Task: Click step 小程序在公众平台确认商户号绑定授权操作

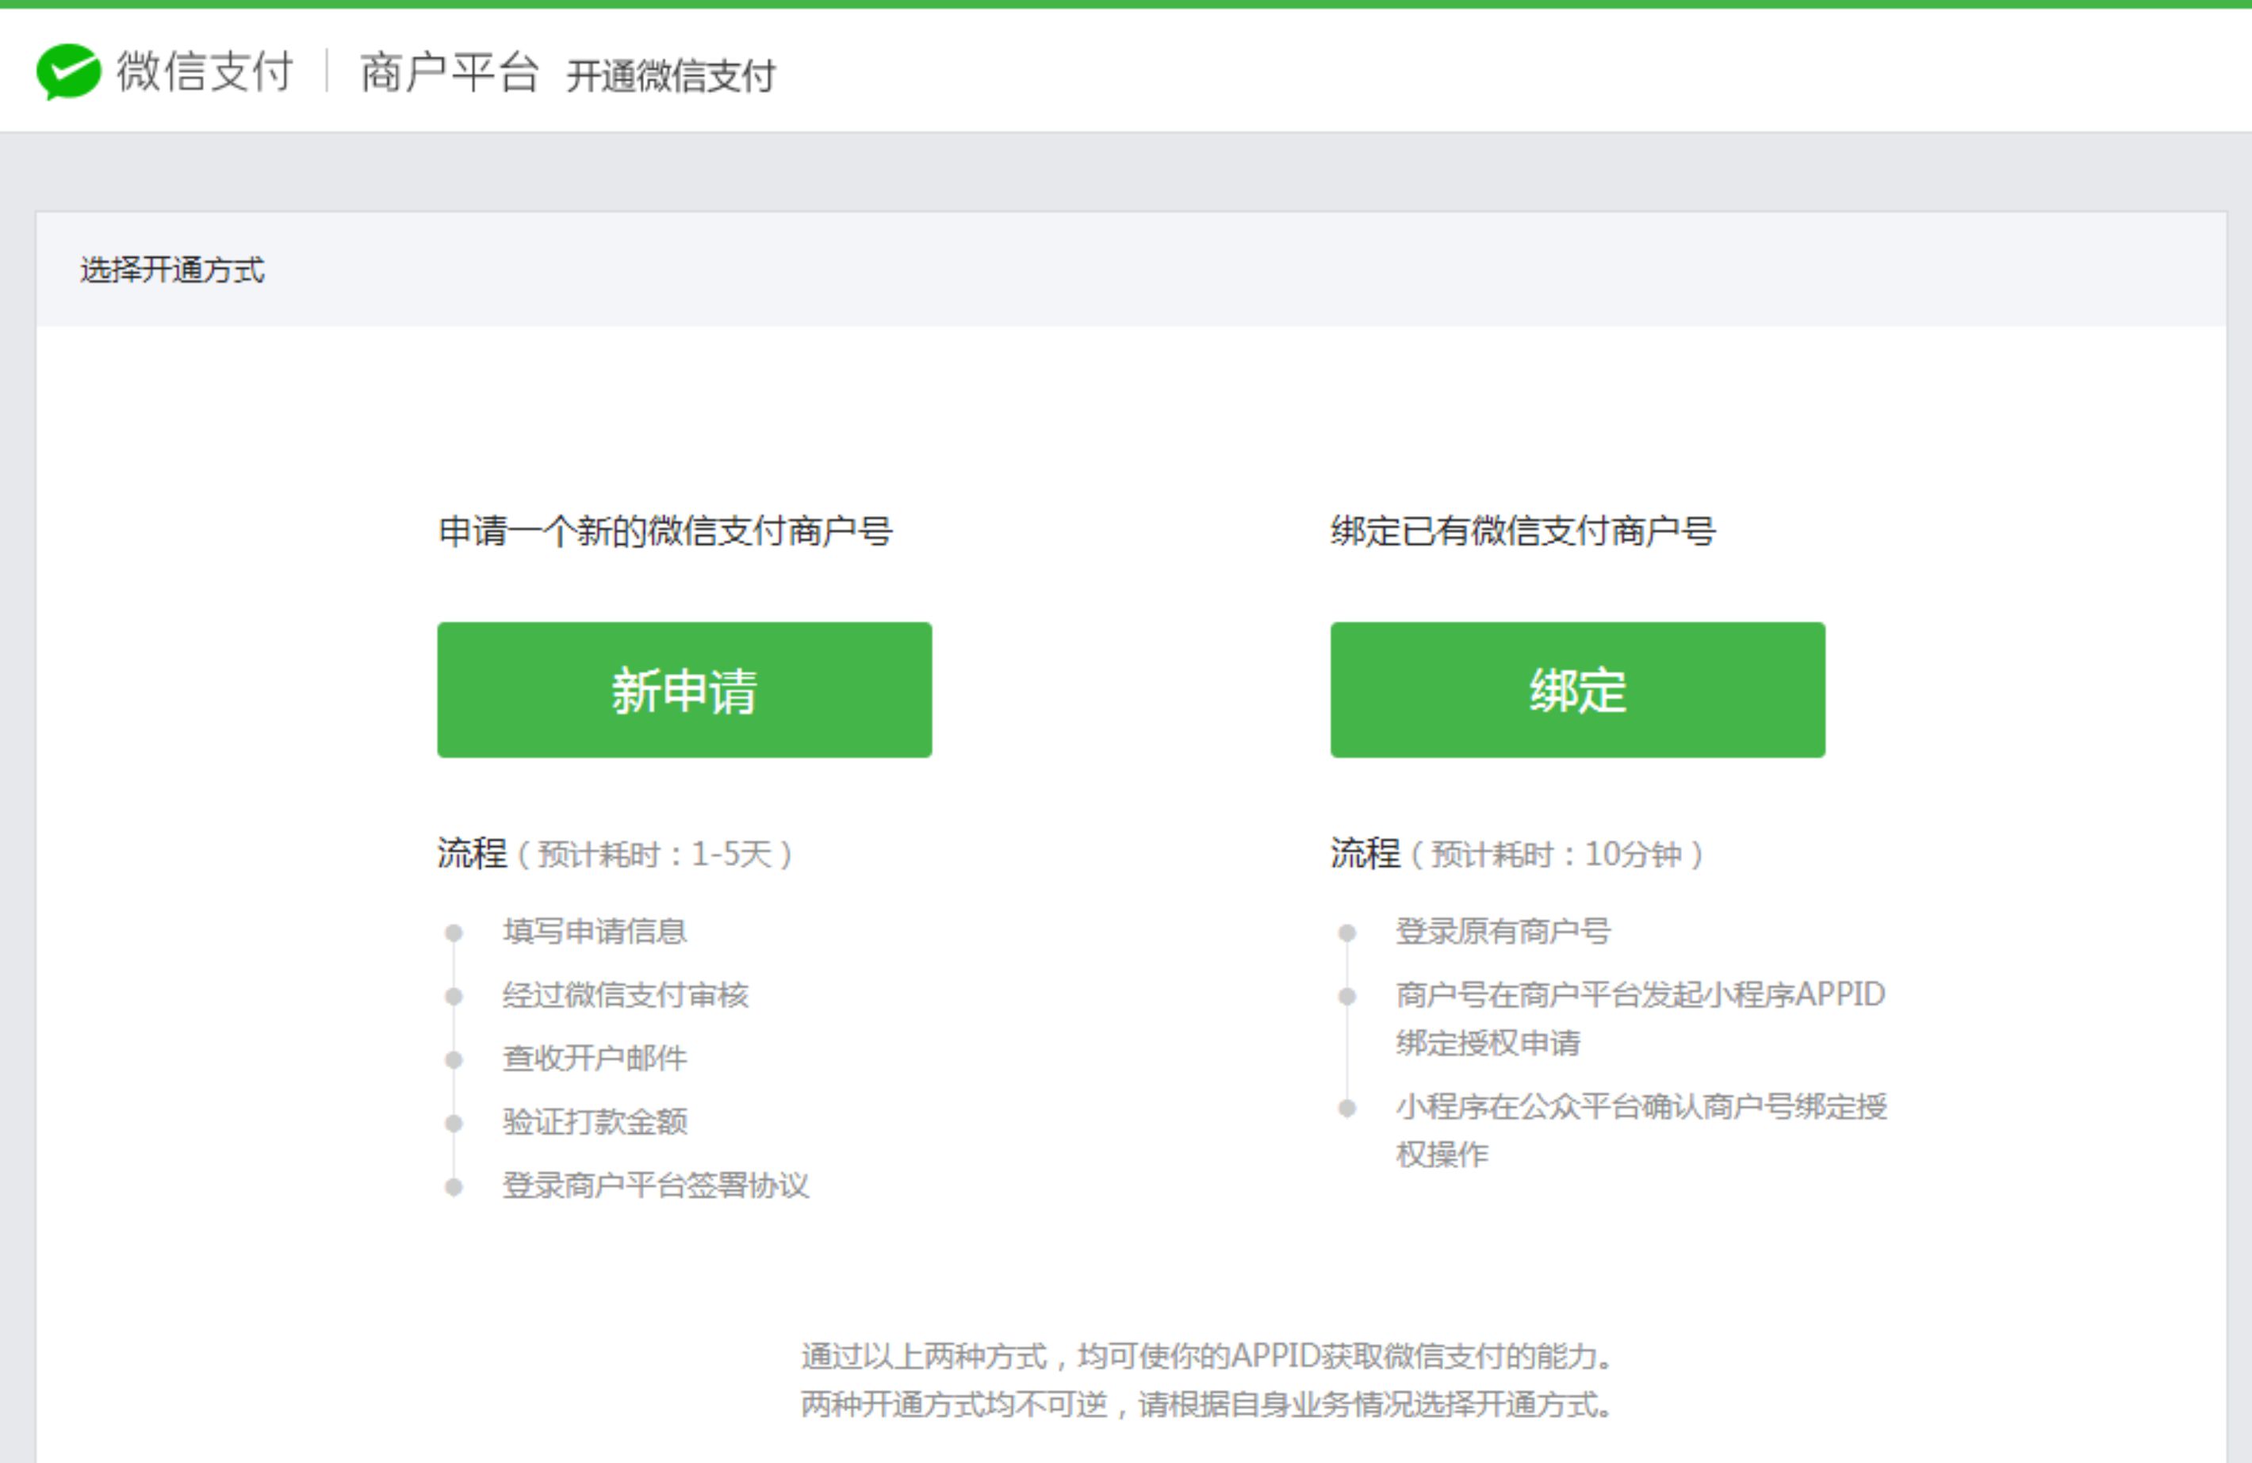Action: pos(1641,1130)
